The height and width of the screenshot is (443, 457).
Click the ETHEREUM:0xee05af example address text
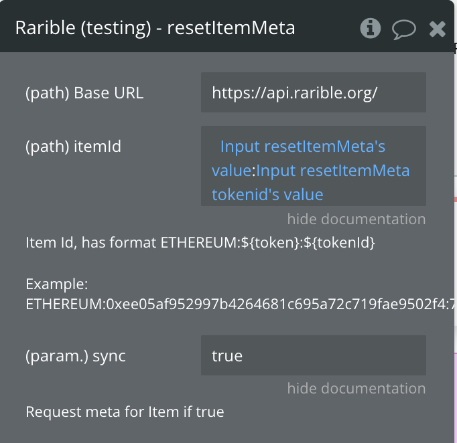click(x=240, y=304)
